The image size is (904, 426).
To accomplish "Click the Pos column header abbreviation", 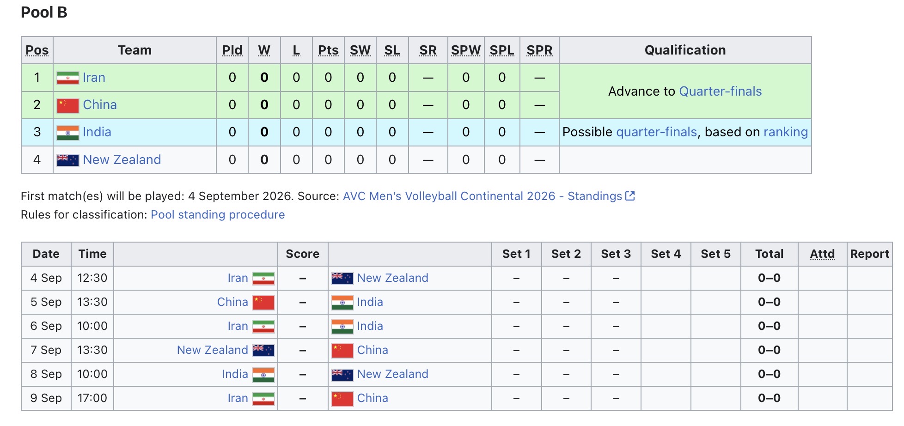I will (x=37, y=50).
